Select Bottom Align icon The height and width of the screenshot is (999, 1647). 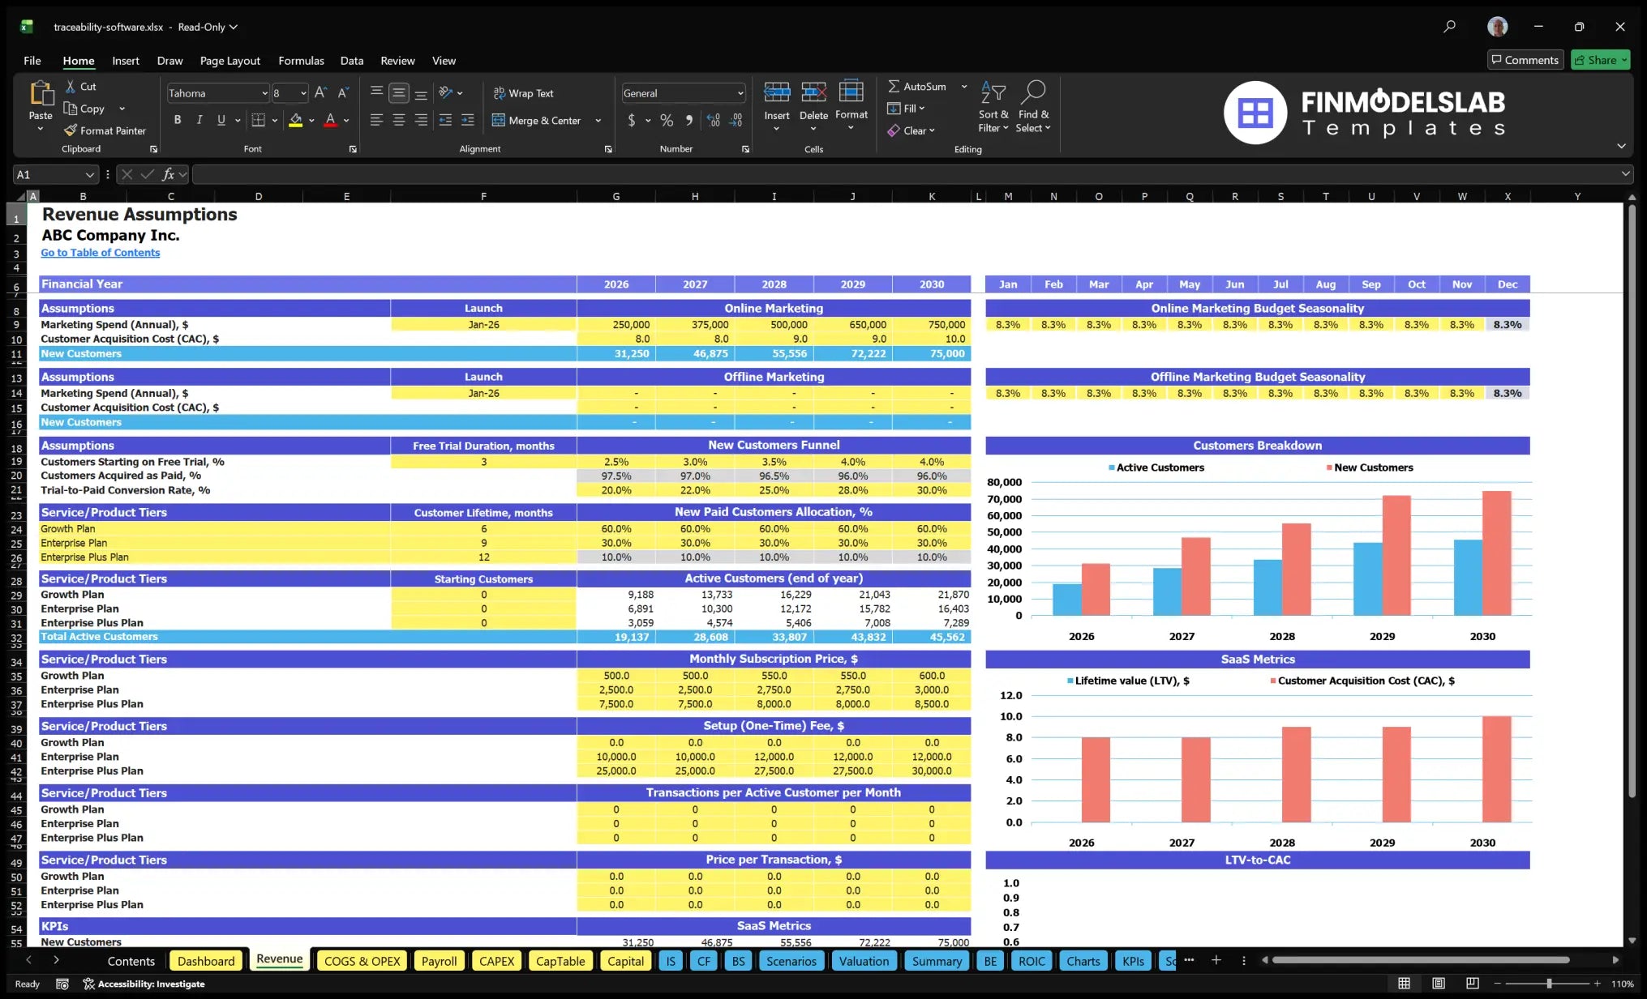[x=421, y=93]
